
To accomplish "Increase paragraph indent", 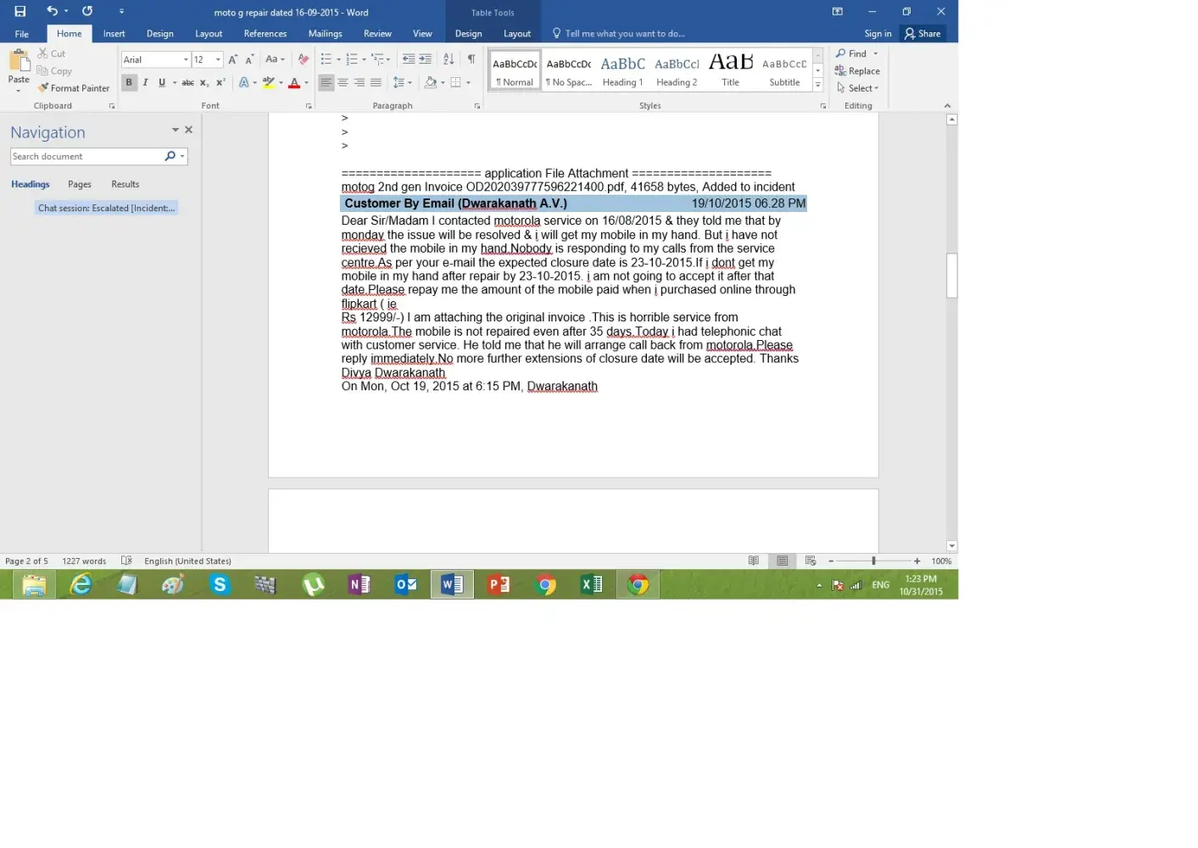I will point(426,59).
